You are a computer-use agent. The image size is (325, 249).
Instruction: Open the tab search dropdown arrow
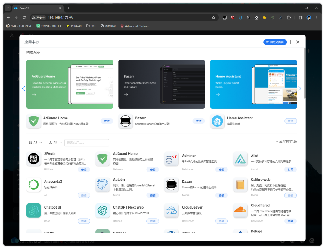tap(8, 8)
